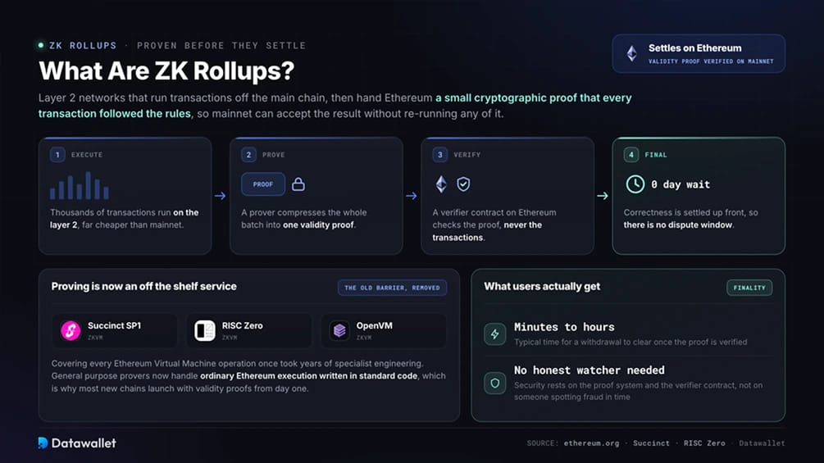Viewport: 824px width, 463px height.
Task: Click the shield icon for No honest watcher
Action: pyautogui.click(x=494, y=384)
